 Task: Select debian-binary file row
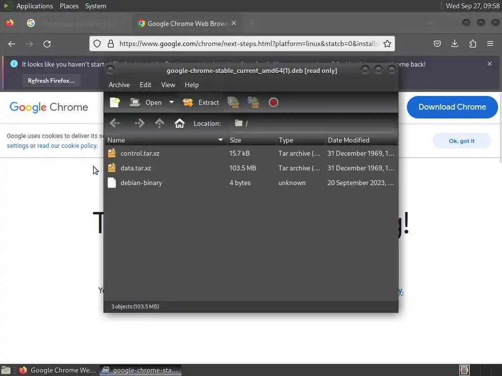click(x=251, y=183)
